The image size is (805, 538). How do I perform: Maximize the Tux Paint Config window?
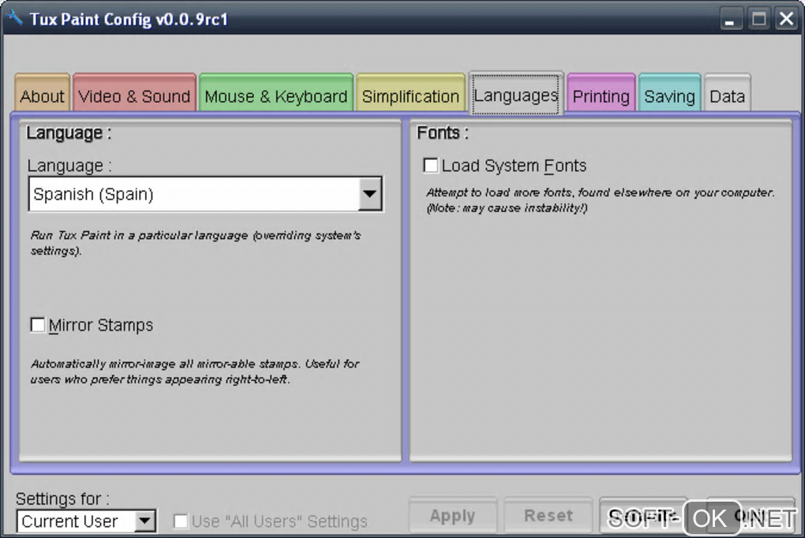(x=758, y=19)
